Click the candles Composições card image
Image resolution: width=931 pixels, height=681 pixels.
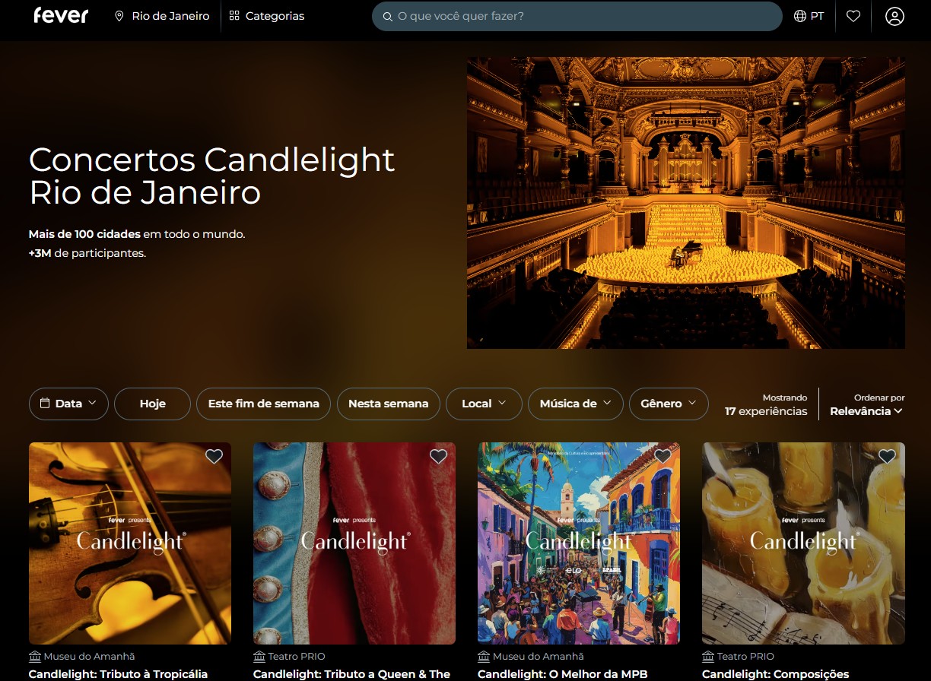pyautogui.click(x=803, y=543)
